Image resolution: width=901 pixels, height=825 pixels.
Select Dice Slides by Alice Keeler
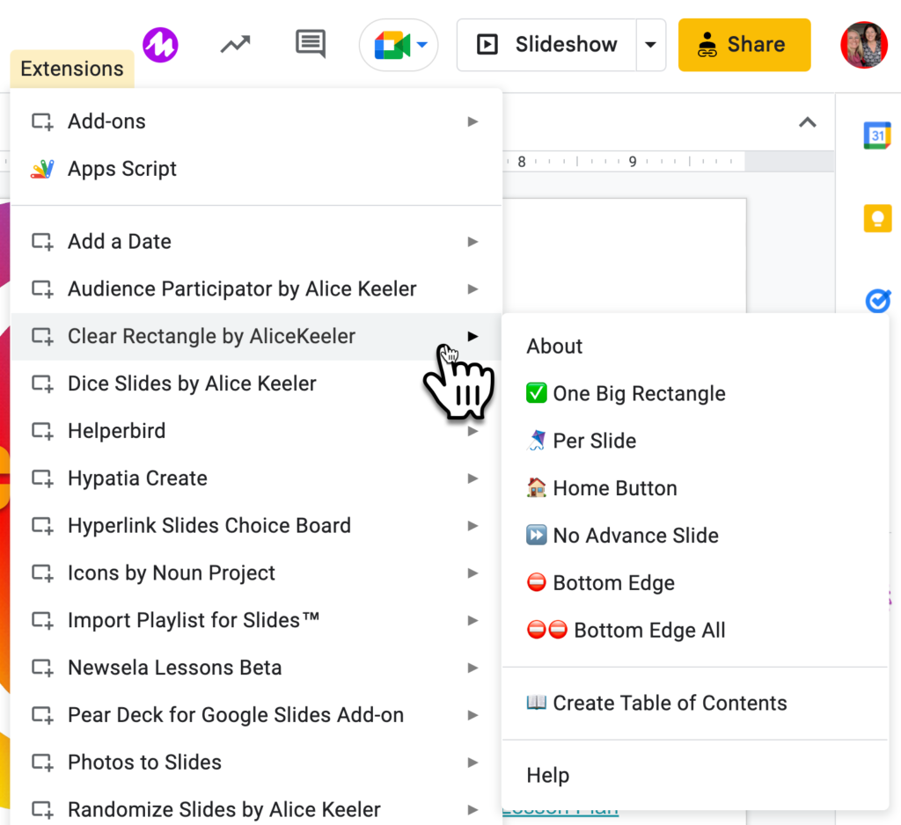pyautogui.click(x=256, y=383)
